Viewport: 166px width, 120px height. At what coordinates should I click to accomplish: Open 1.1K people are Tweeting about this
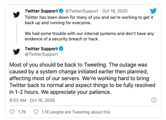(76, 112)
